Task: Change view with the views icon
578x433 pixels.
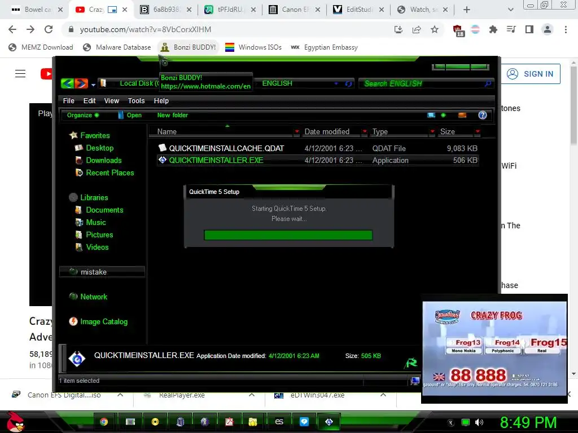Action: (x=431, y=115)
